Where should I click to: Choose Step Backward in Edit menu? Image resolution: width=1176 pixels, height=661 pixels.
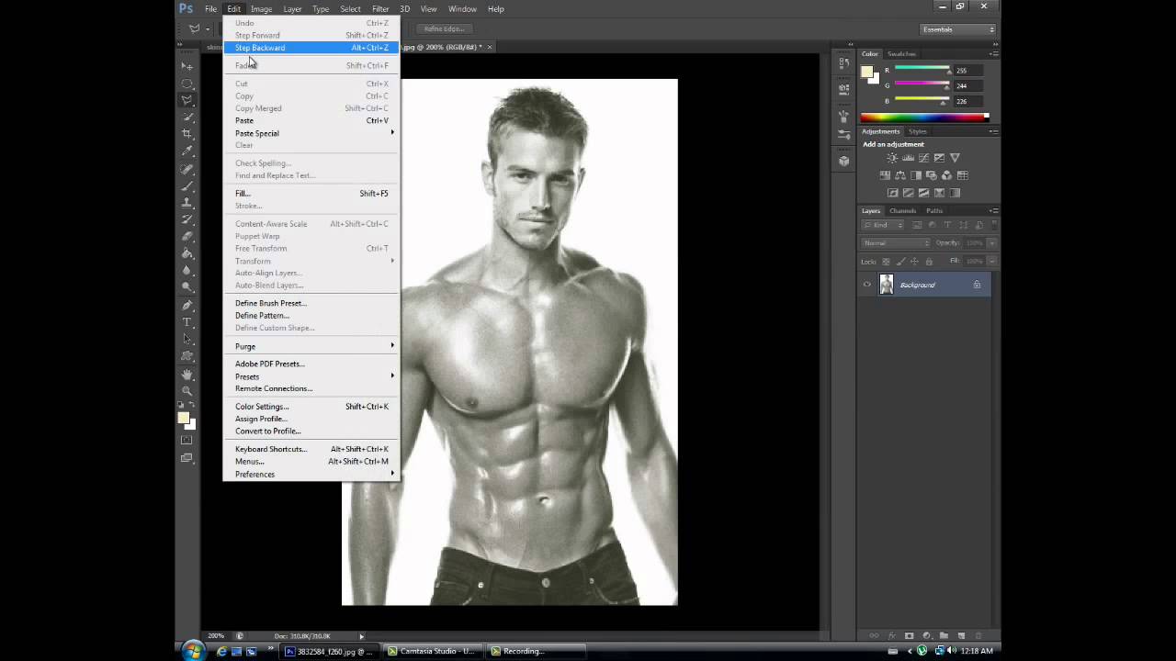point(311,48)
